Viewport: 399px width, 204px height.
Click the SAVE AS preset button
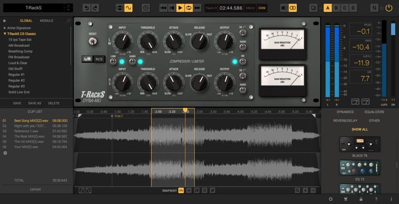(x=35, y=104)
